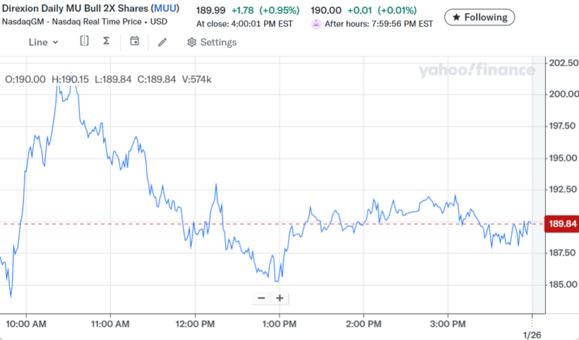Click the 1/26 date marker
The image size is (579, 340).
tap(532, 333)
